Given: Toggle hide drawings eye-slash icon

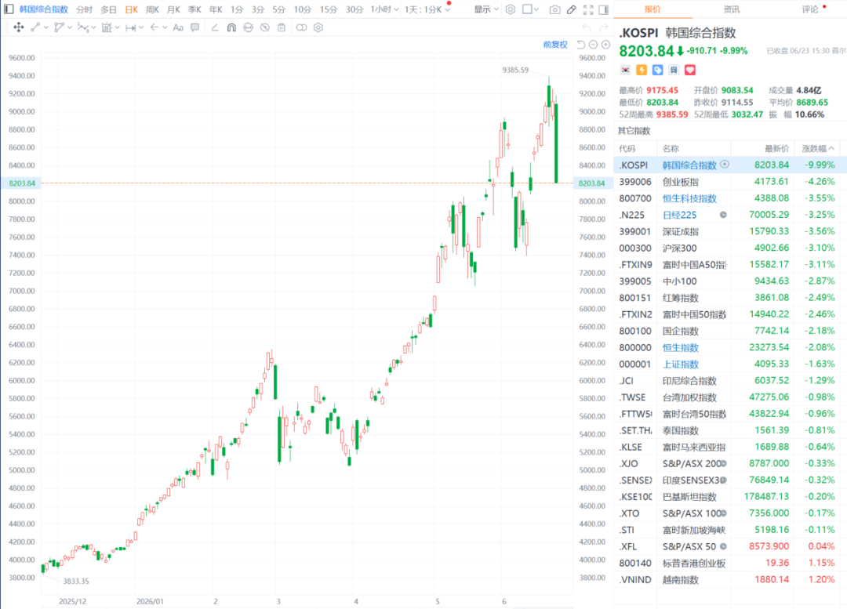Looking at the screenshot, I should pyautogui.click(x=265, y=27).
